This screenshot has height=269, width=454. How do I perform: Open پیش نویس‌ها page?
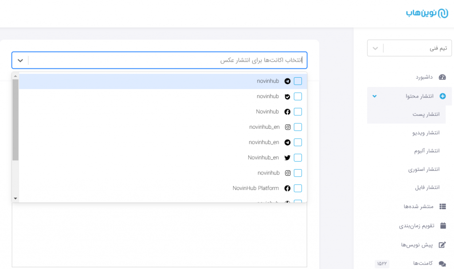point(417,245)
